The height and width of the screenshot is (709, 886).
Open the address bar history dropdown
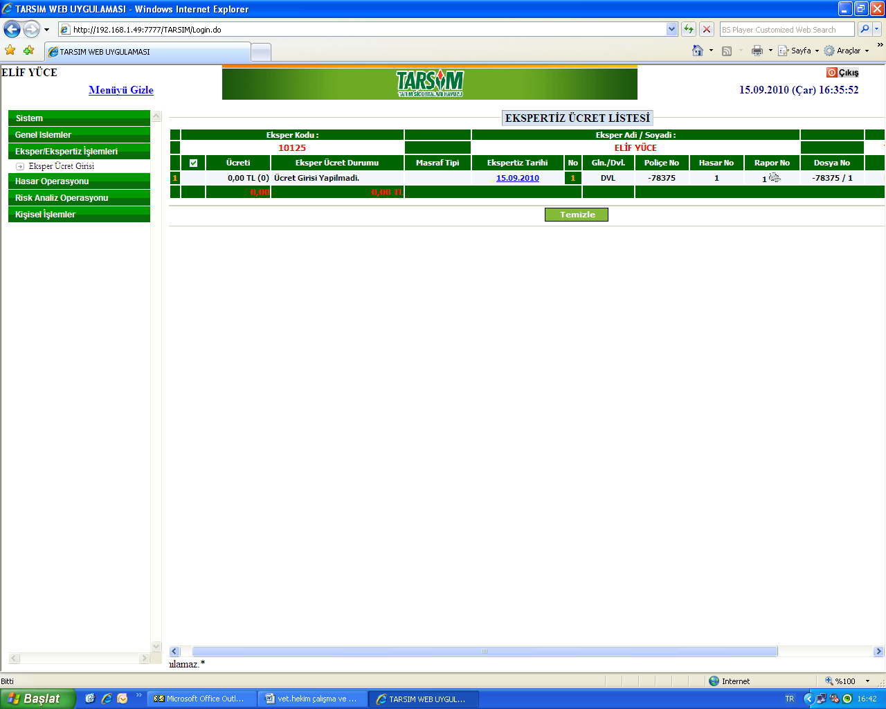(671, 29)
